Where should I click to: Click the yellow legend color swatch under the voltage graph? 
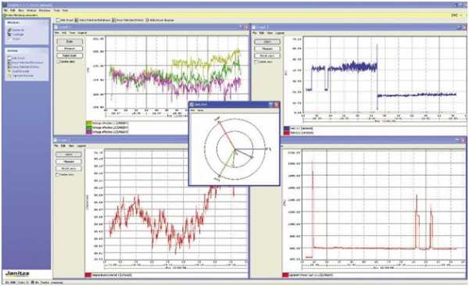tap(89, 123)
